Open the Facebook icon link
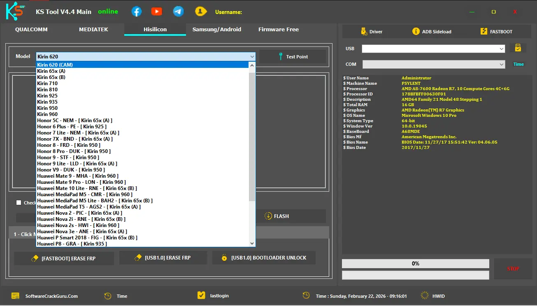Image resolution: width=537 pixels, height=306 pixels. pos(137,12)
